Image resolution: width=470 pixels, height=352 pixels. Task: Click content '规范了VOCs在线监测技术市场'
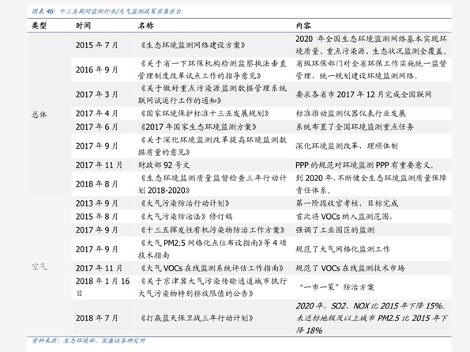click(x=350, y=268)
